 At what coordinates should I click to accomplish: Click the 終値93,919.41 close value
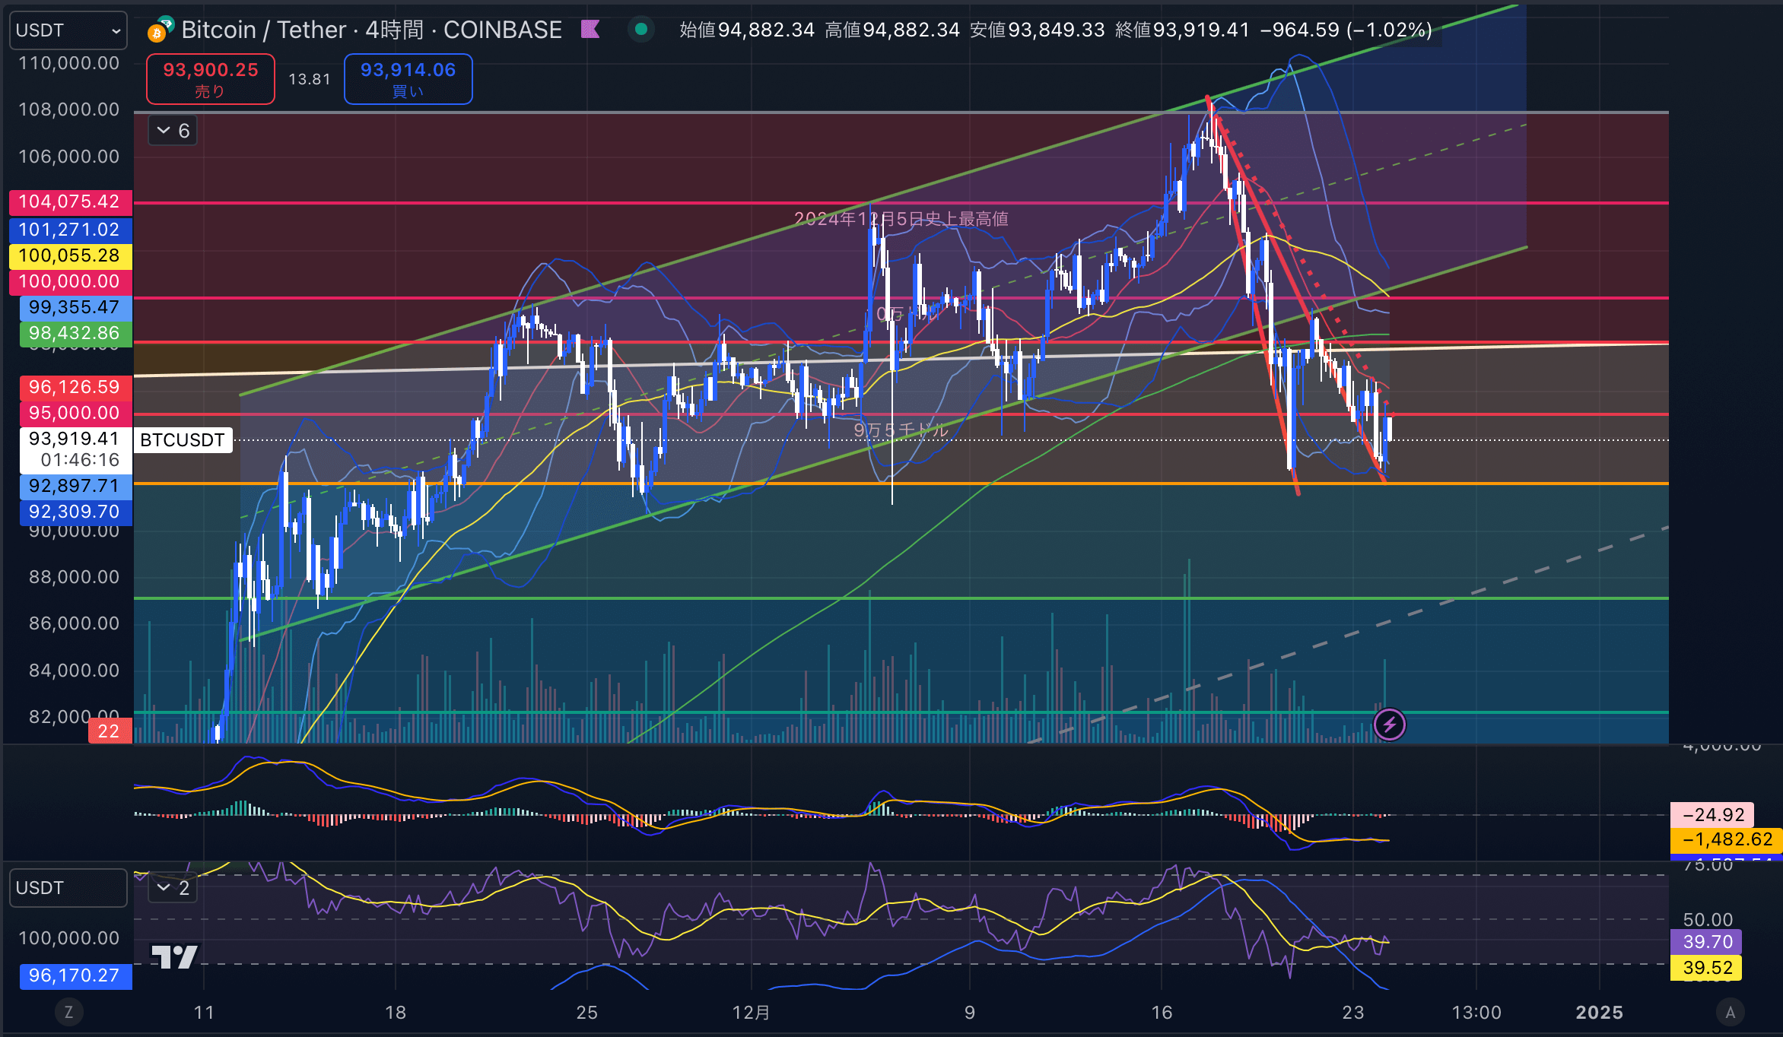tap(1183, 30)
